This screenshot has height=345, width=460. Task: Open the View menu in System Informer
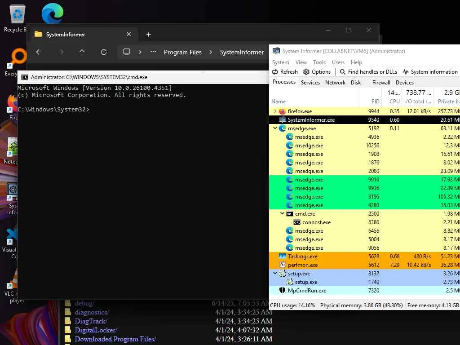pos(301,62)
